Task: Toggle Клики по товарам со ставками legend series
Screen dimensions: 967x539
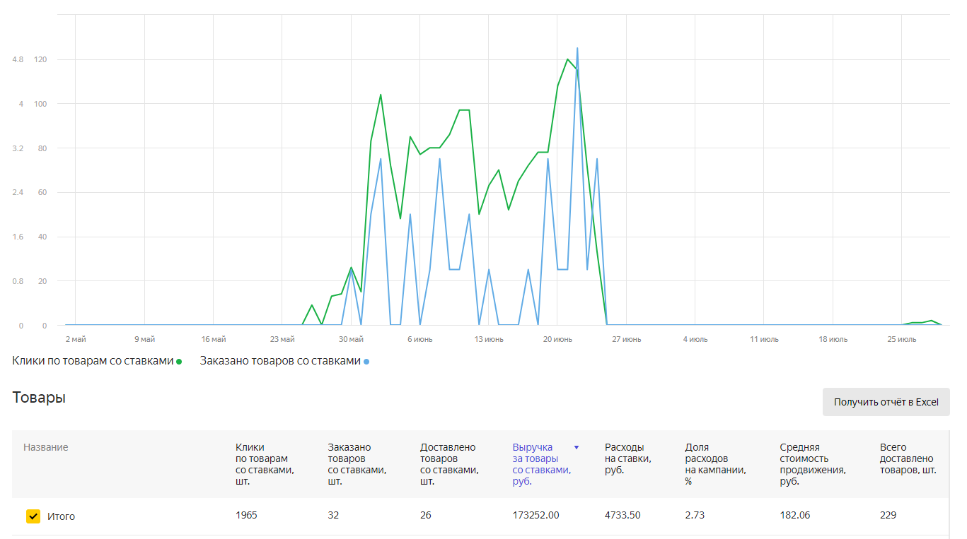Action: (x=97, y=361)
